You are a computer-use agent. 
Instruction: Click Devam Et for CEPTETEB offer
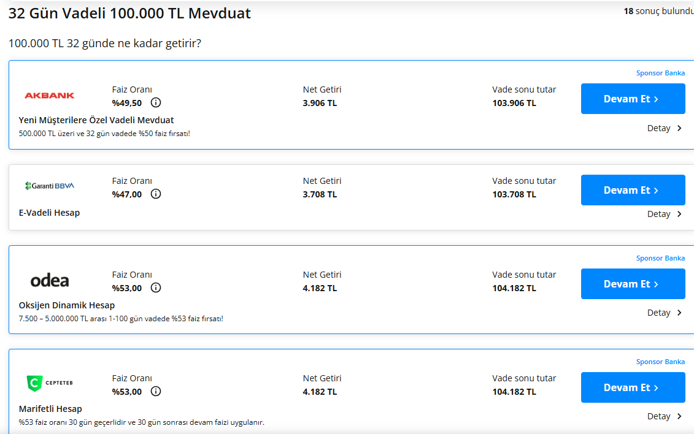click(x=633, y=387)
